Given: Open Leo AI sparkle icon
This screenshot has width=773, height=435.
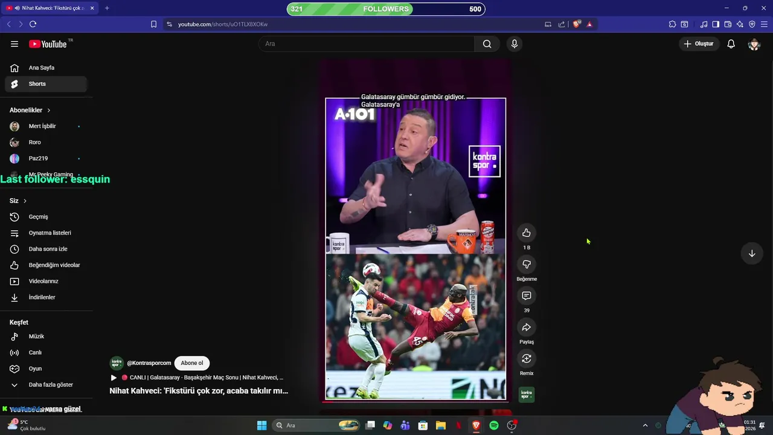Looking at the screenshot, I should click(x=740, y=24).
